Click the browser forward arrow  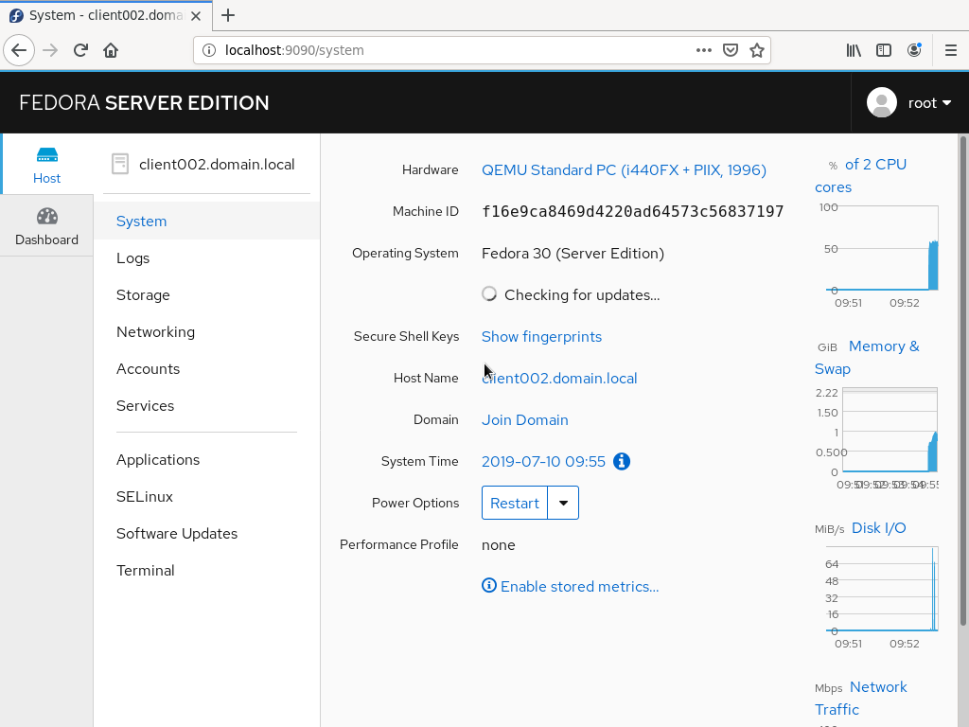point(50,50)
